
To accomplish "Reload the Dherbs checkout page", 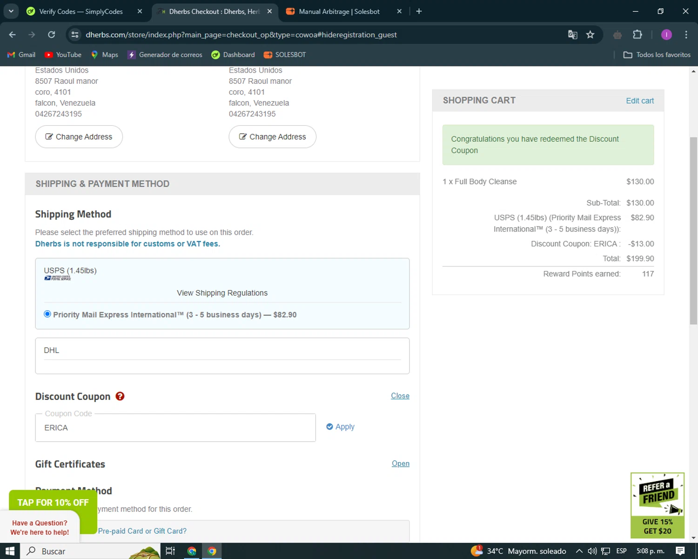I will point(52,34).
